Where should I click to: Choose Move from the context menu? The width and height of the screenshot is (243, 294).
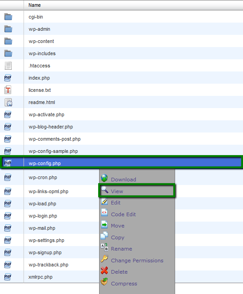coord(118,226)
